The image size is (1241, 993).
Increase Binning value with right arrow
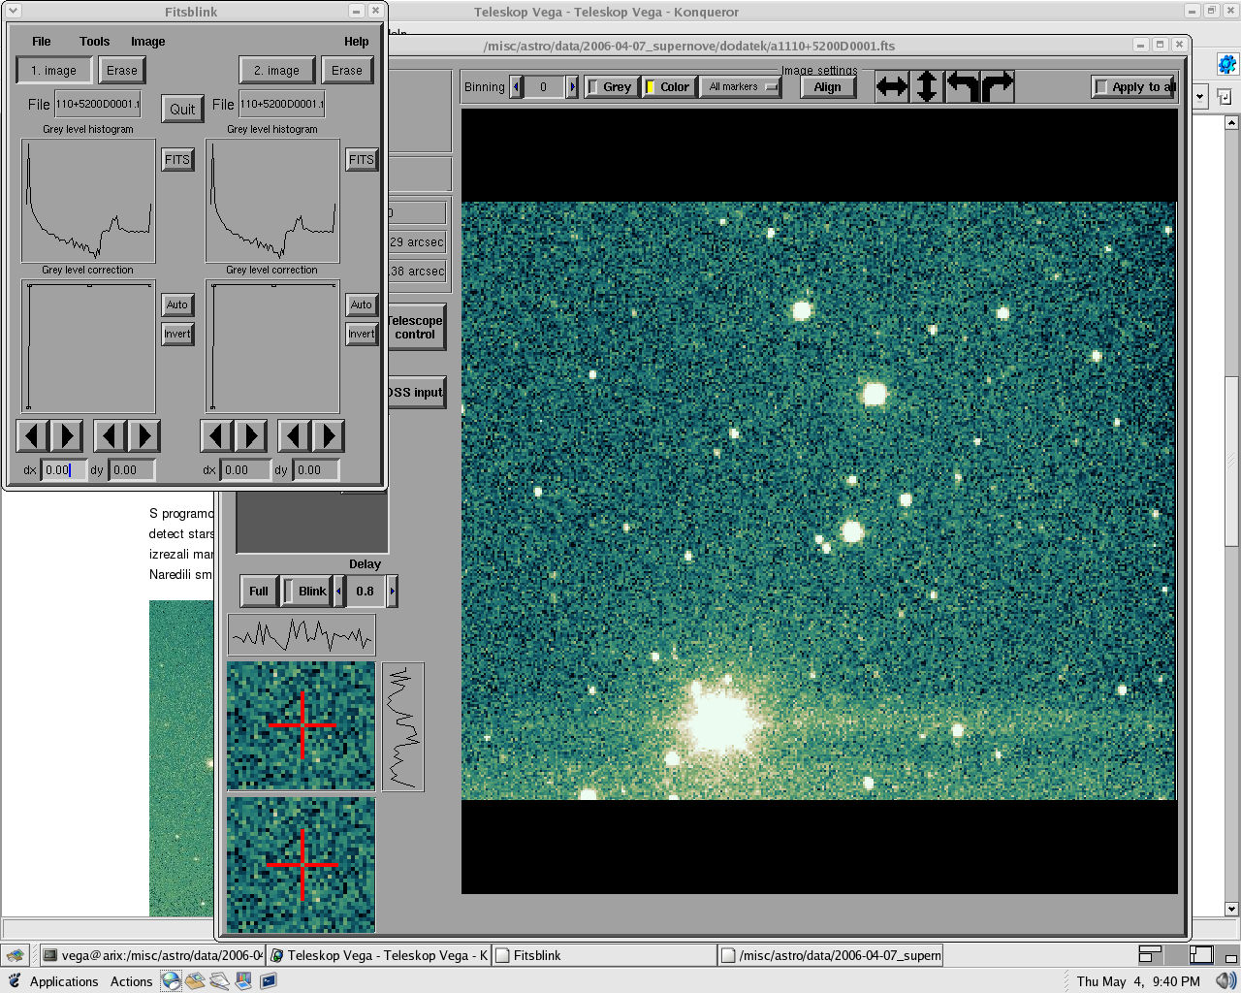click(x=572, y=86)
